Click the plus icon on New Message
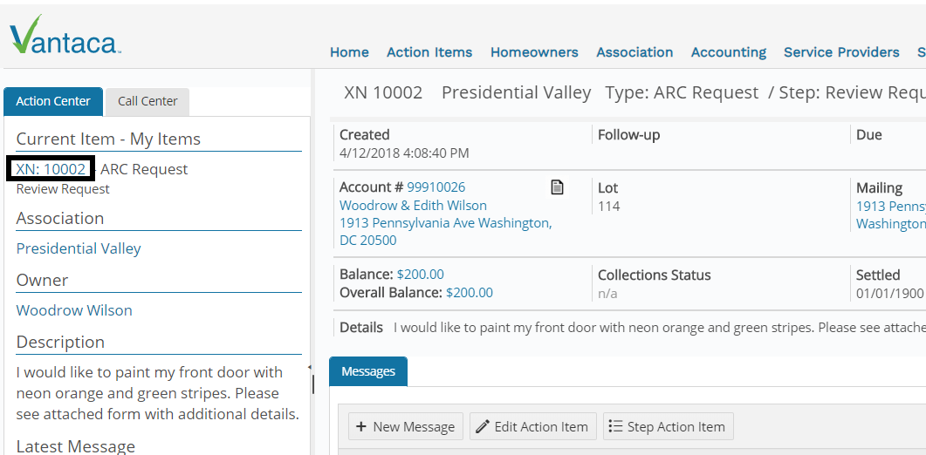This screenshot has height=455, width=926. tap(361, 427)
